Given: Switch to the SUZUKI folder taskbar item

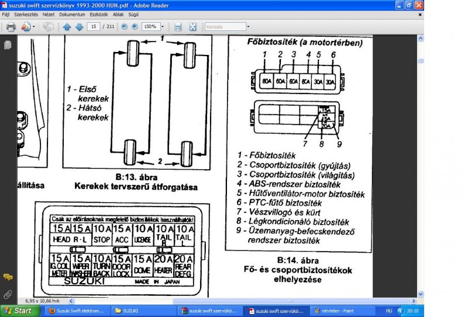Looking at the screenshot, I should pos(143,311).
